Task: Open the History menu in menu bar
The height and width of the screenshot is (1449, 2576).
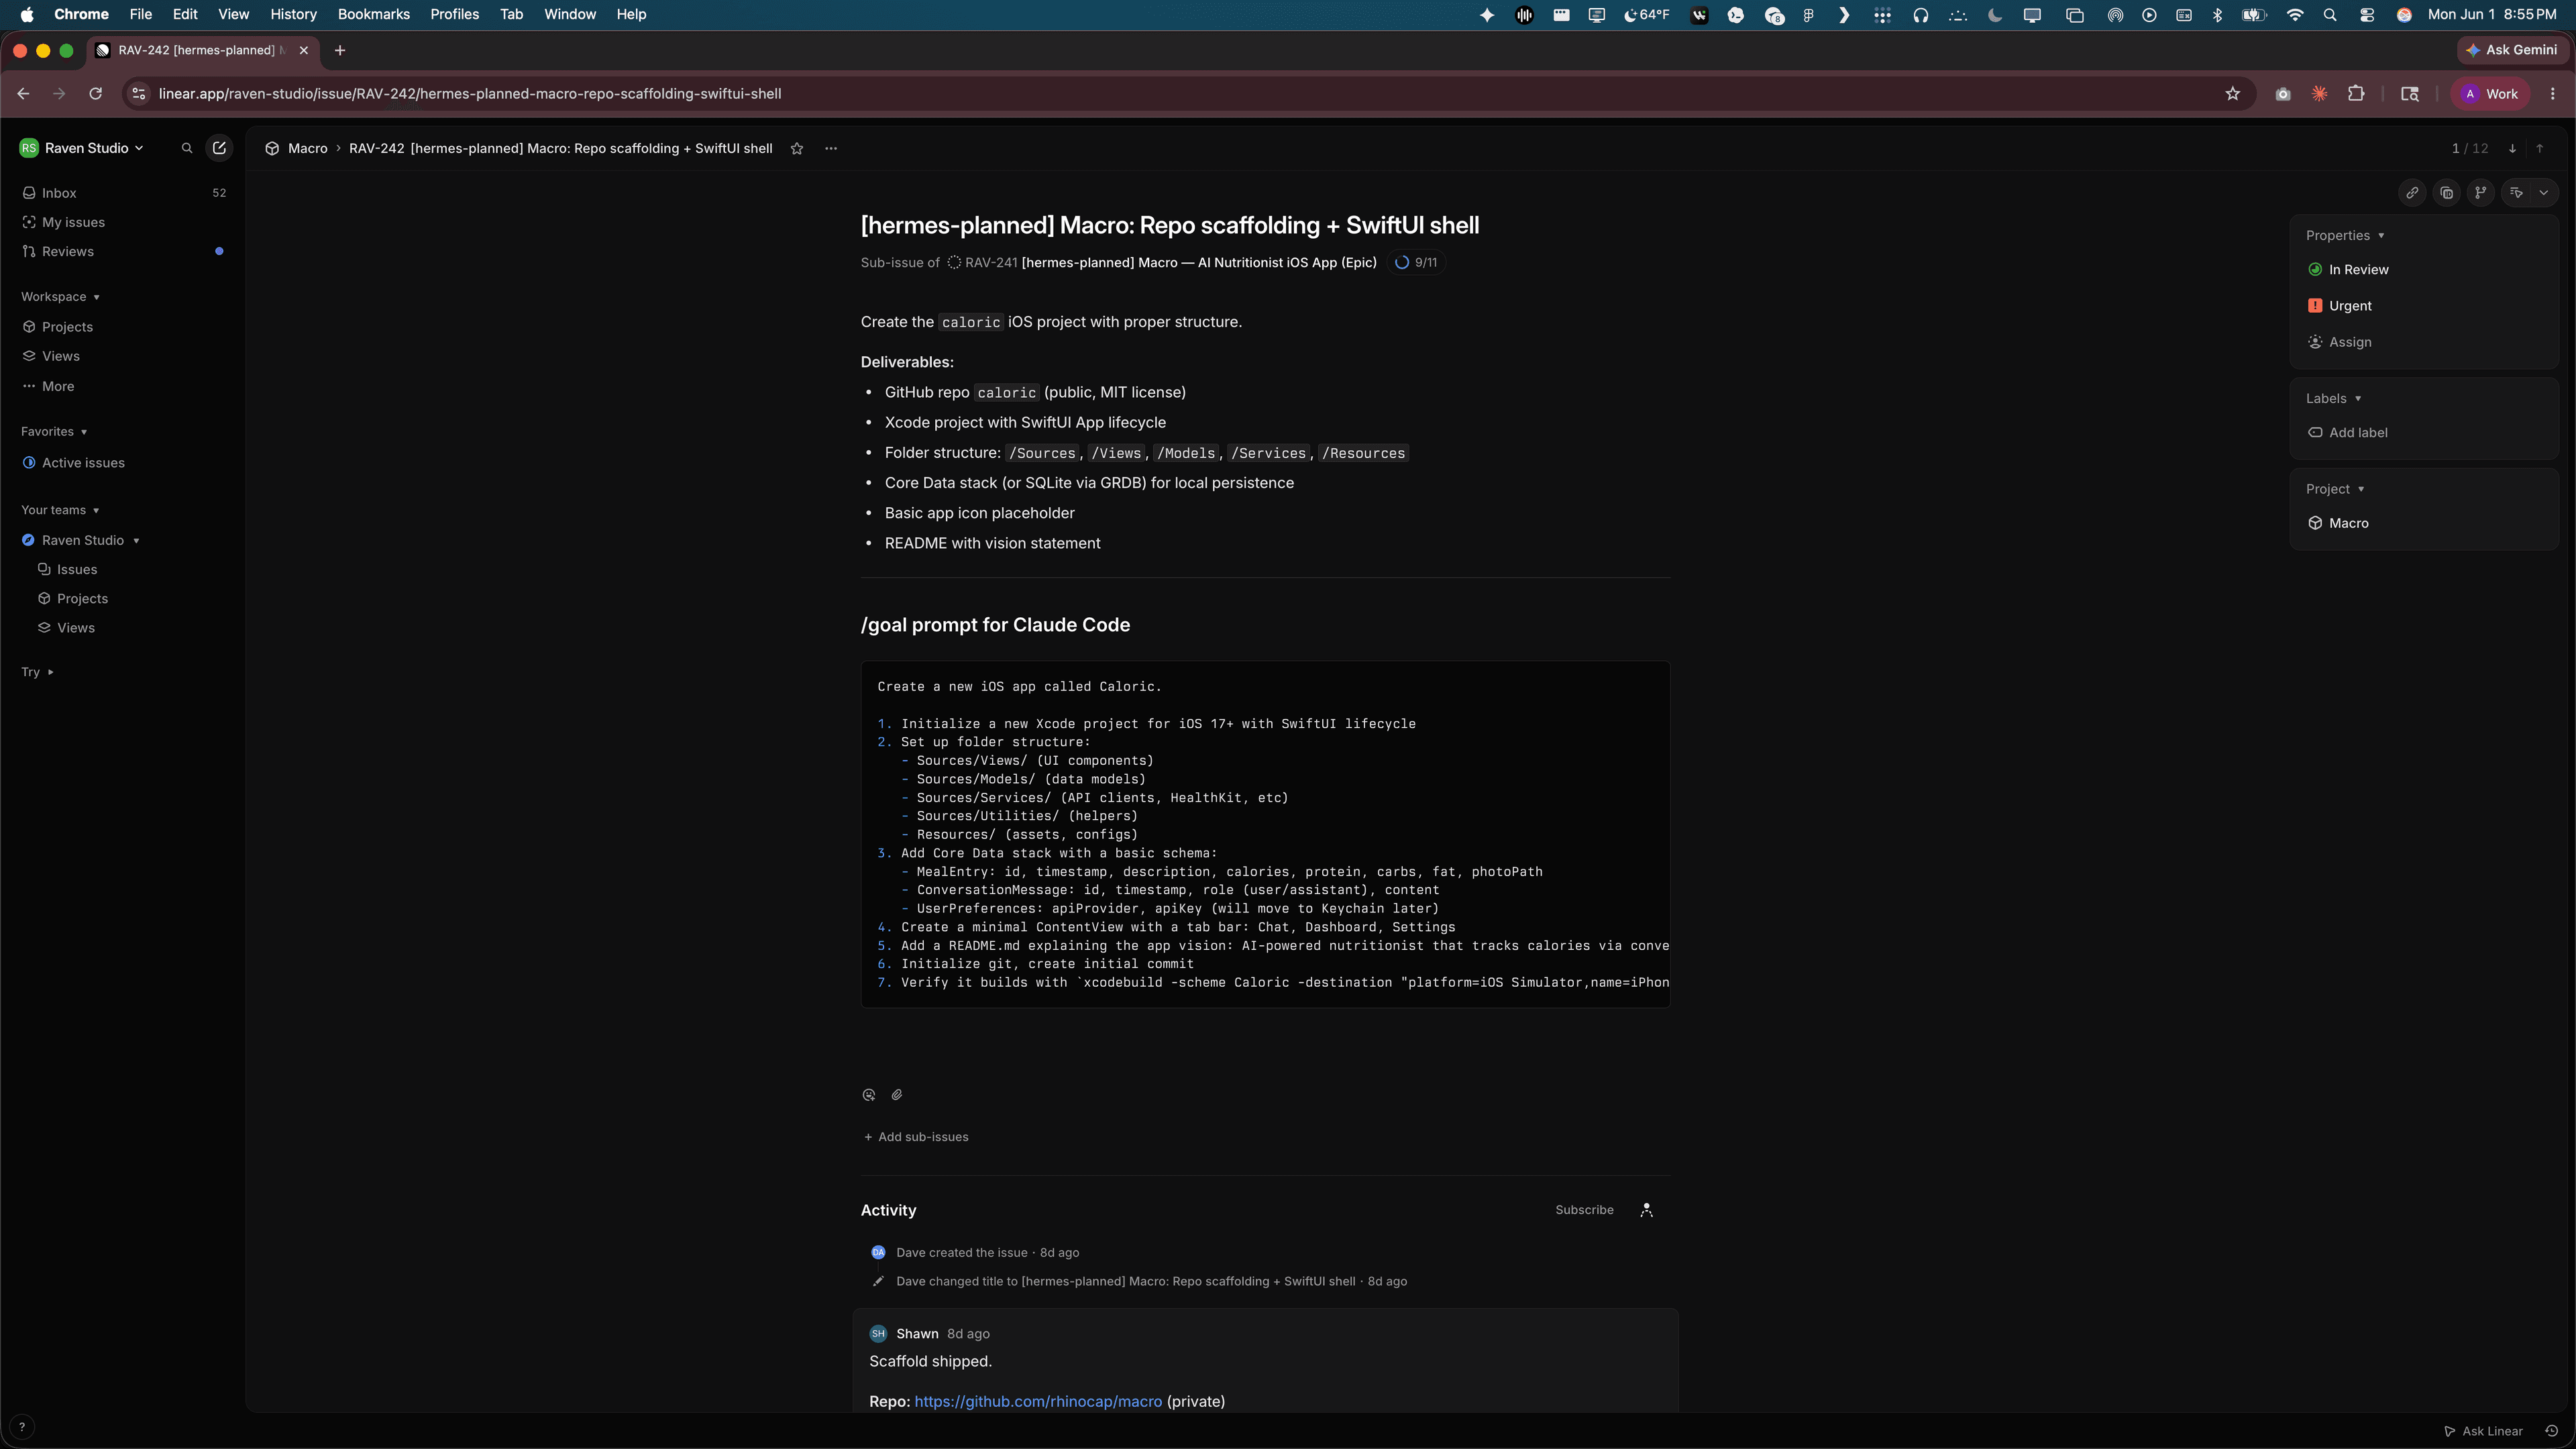Action: [x=293, y=14]
